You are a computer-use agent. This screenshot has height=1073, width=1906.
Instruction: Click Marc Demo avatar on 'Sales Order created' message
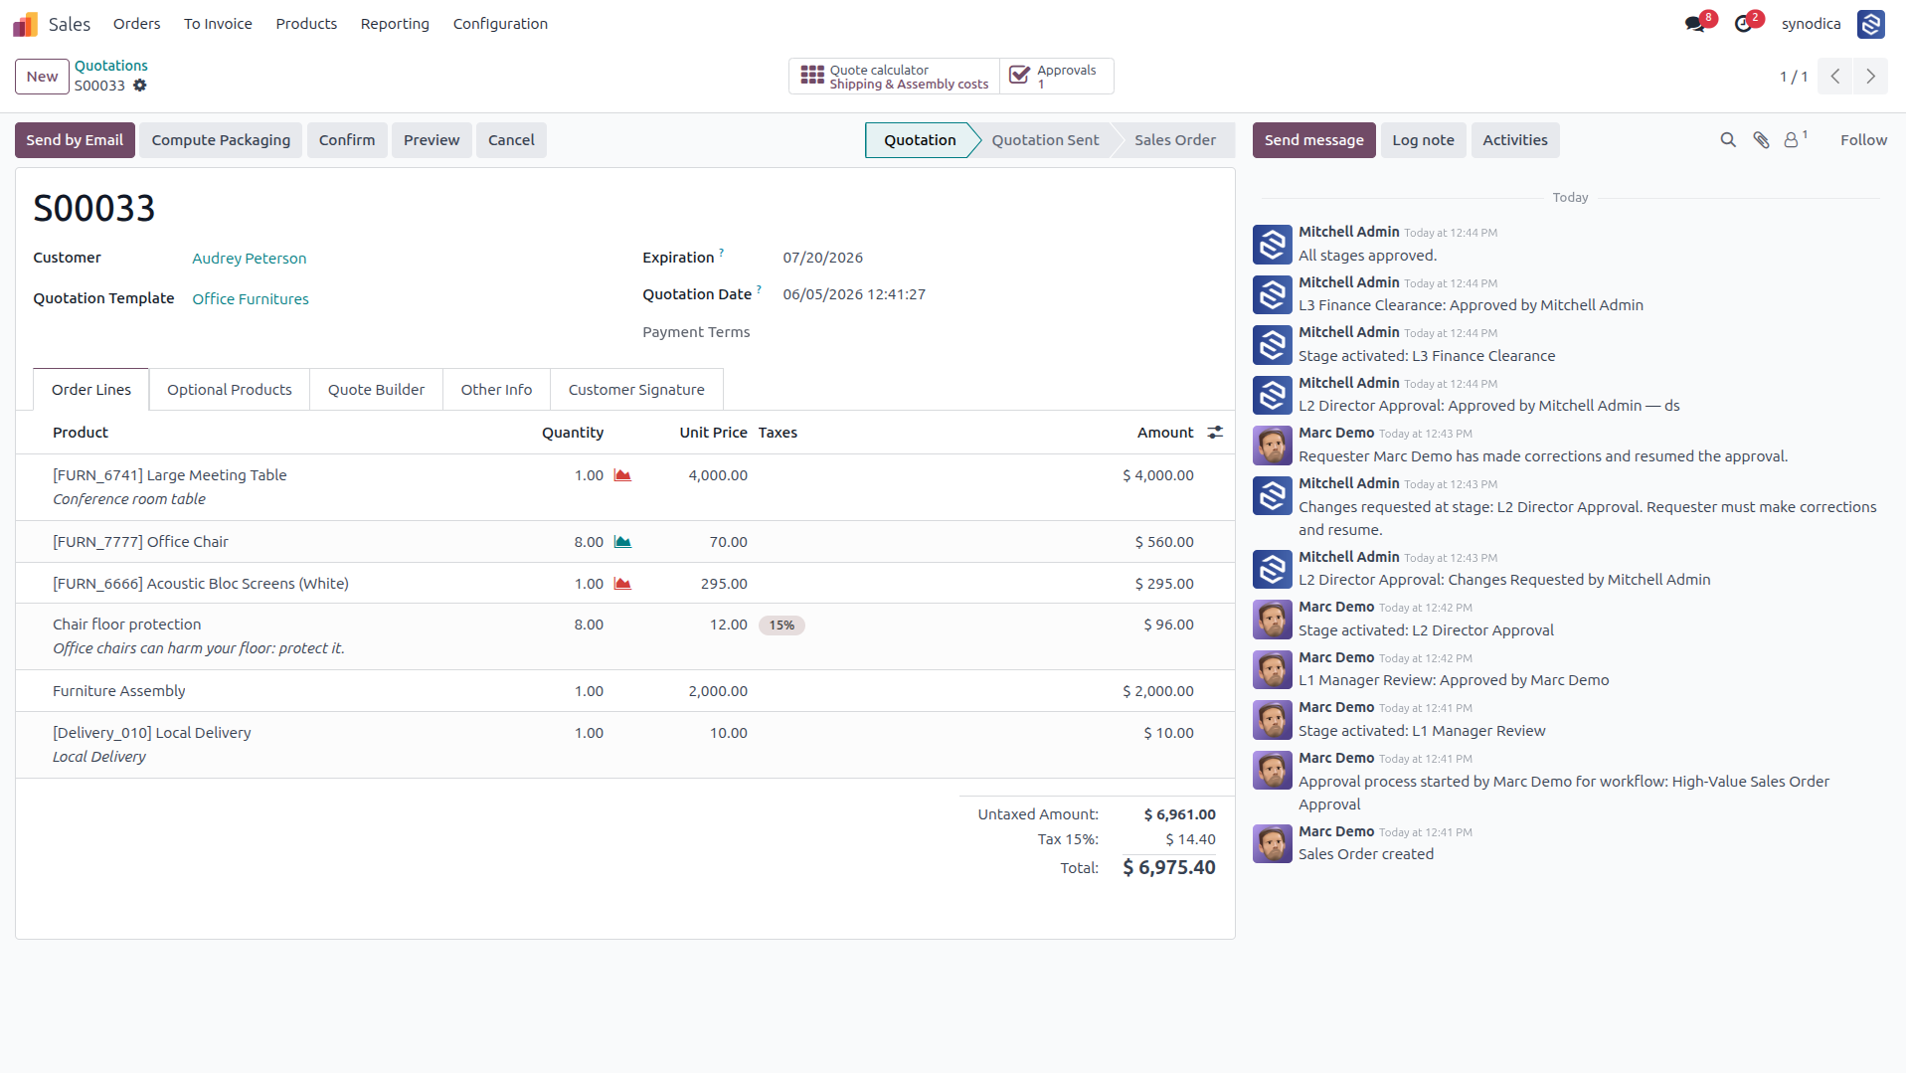(x=1272, y=843)
